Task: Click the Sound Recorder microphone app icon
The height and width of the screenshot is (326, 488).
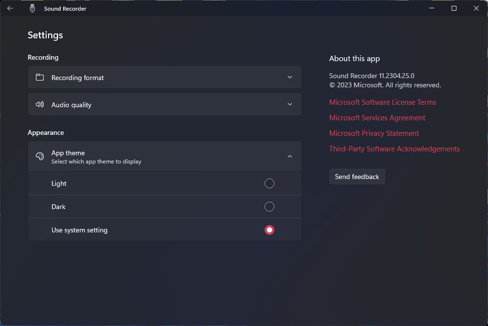Action: tap(32, 8)
